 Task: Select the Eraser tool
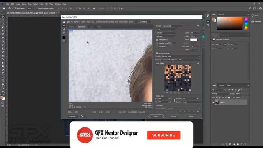click(3, 56)
